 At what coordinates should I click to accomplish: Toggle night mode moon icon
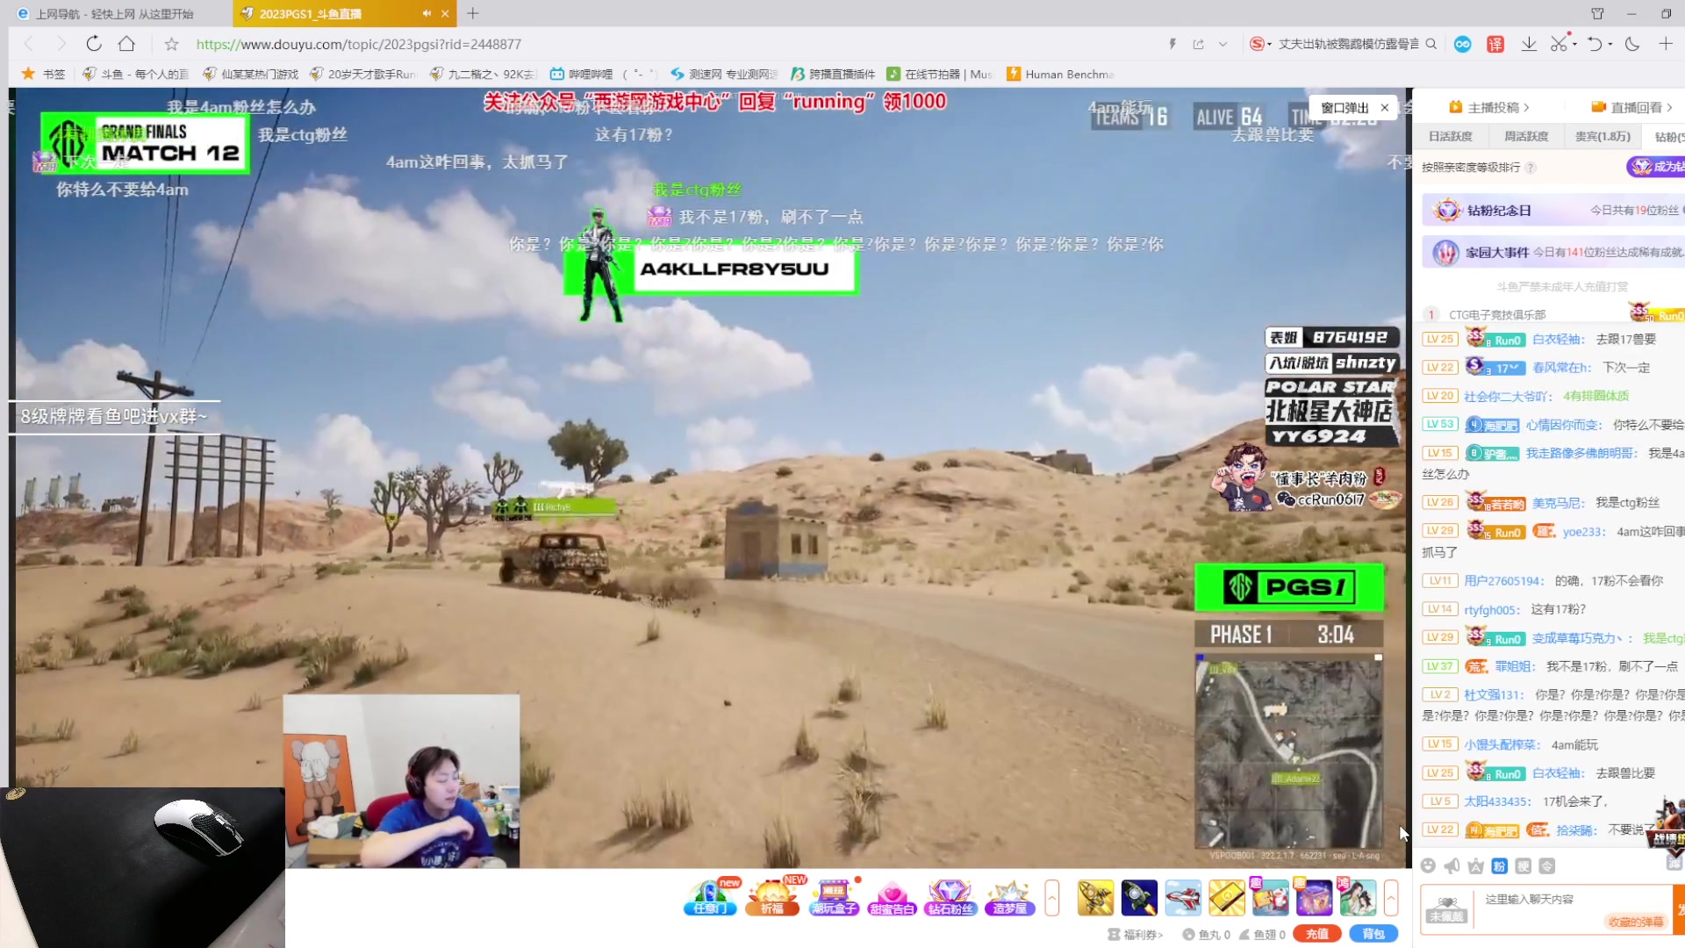pos(1632,44)
